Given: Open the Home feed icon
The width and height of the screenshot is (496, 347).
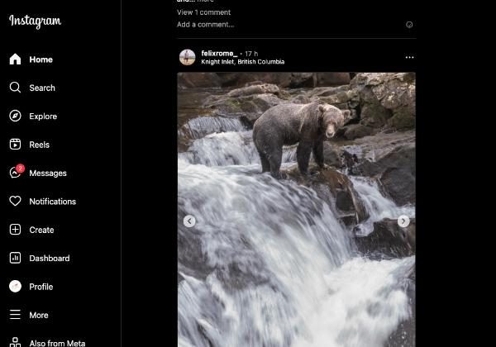Looking at the screenshot, I should point(15,59).
